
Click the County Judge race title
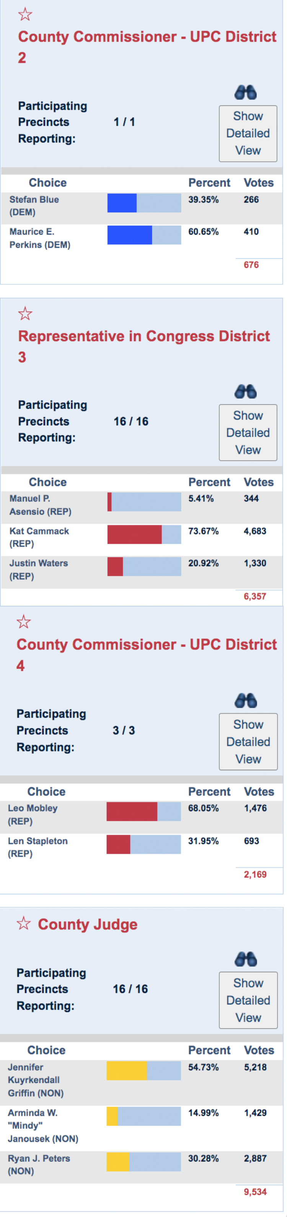(x=88, y=924)
